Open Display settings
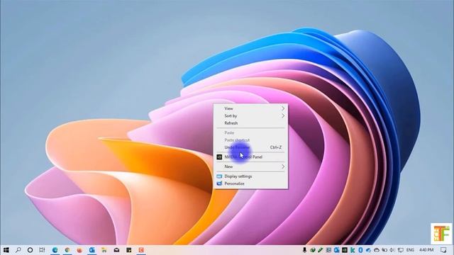Screen dimensions: 454x255 [250, 176]
